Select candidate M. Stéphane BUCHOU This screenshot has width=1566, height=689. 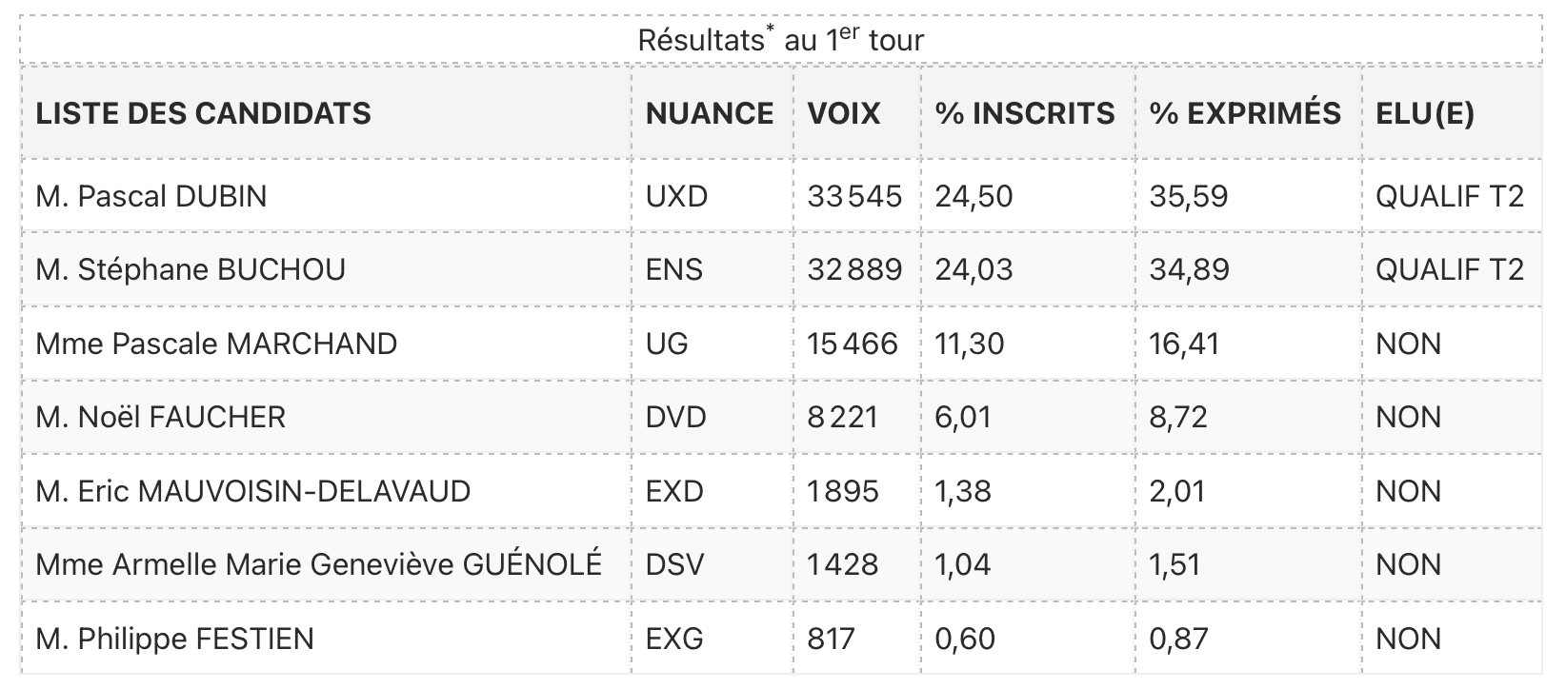tap(191, 269)
